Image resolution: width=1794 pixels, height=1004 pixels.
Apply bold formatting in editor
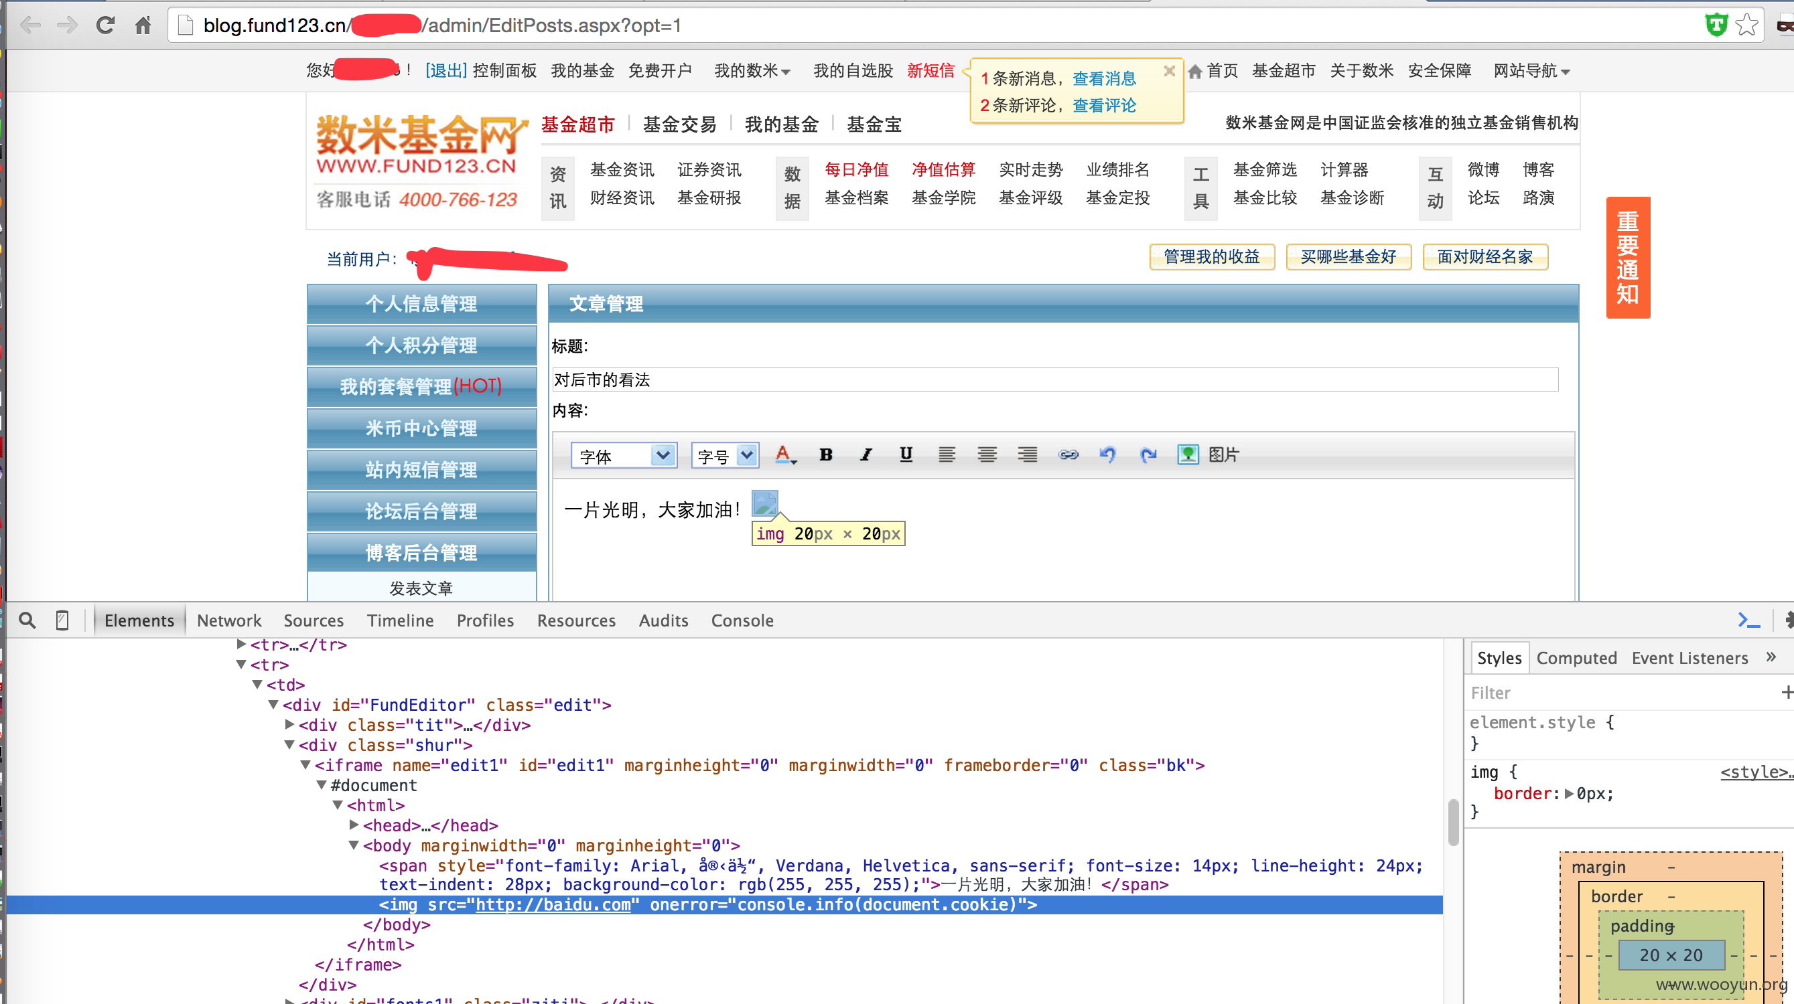826,455
